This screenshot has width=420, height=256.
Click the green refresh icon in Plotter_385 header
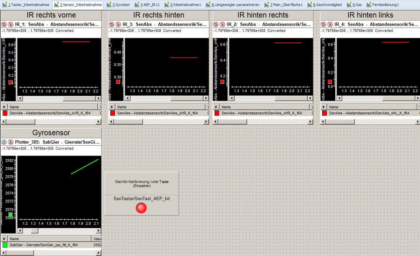pos(4,142)
